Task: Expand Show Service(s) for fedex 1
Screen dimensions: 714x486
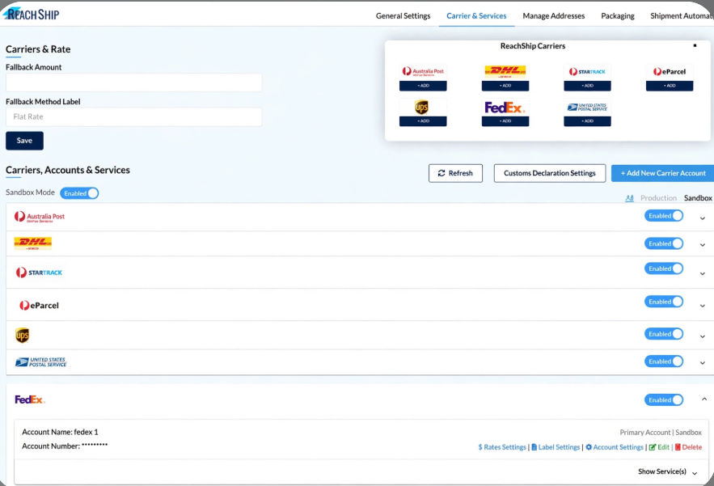Action: click(668, 472)
